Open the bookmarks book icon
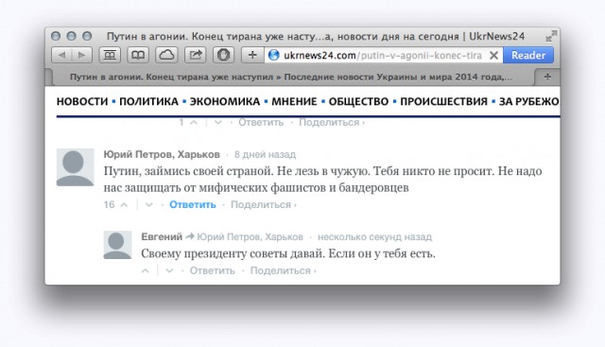This screenshot has width=605, height=347. point(138,55)
